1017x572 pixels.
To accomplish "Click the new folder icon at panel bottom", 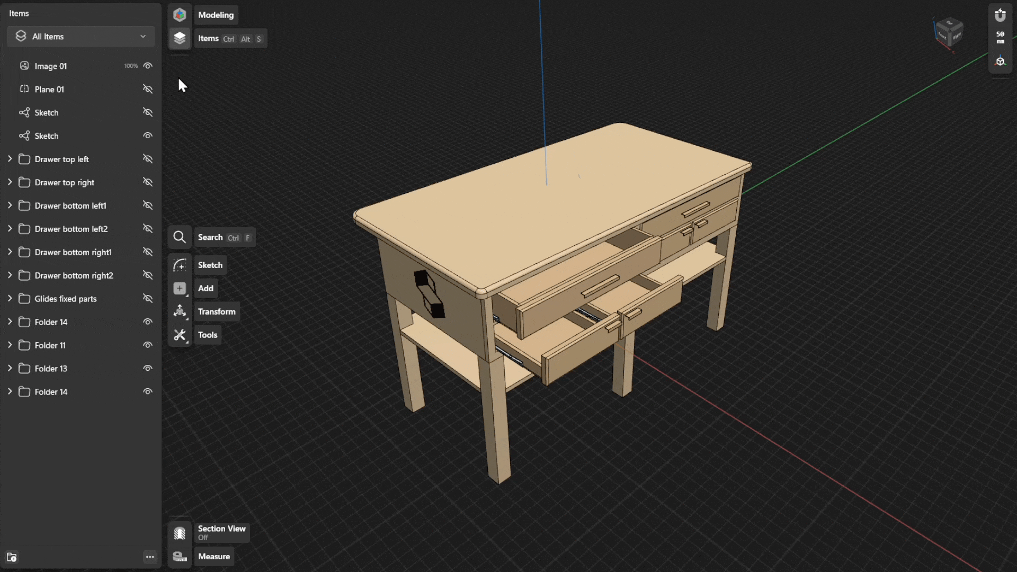I will [x=12, y=557].
